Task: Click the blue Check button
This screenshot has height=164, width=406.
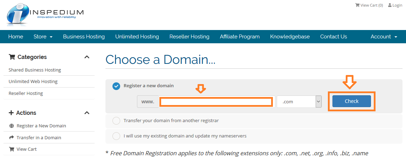Action: [352, 101]
